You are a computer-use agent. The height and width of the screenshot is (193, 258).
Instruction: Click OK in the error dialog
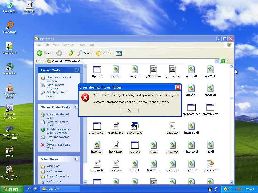(130, 110)
